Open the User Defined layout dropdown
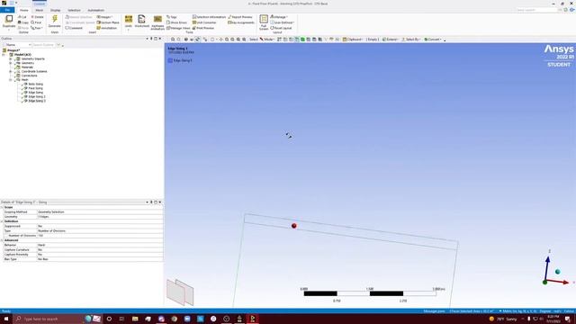This screenshot has height=324, width=576. [x=282, y=22]
